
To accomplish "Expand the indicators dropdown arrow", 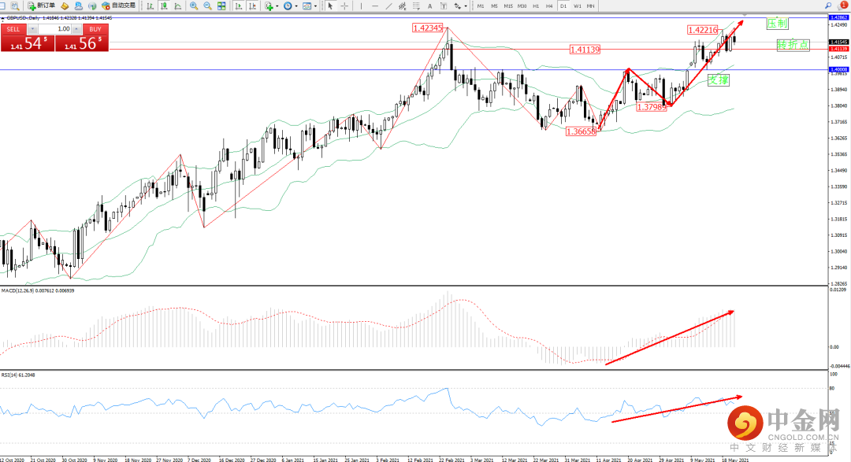I will tap(277, 6).
